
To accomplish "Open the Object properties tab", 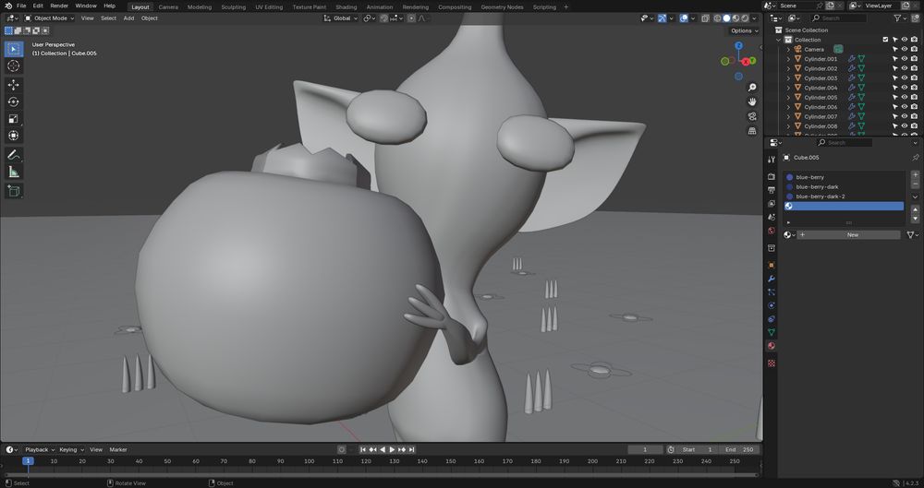I will pos(772,265).
